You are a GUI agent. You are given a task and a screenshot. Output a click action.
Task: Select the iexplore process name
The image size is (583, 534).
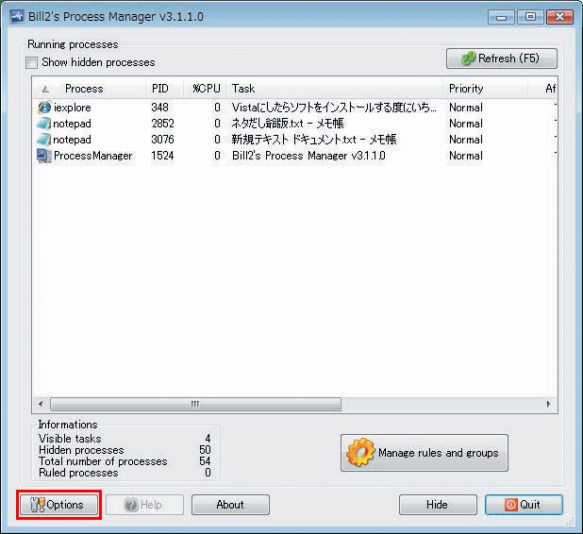(x=72, y=108)
